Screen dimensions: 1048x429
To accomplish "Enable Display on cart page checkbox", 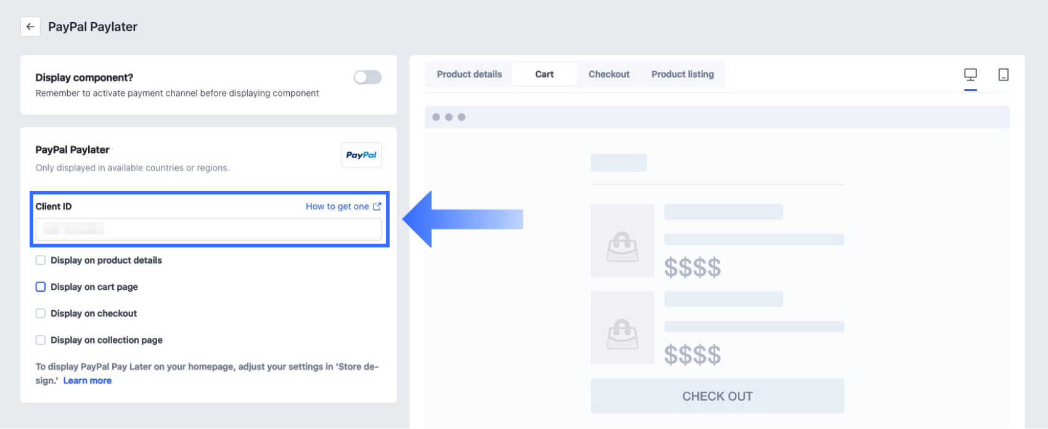I will point(41,287).
